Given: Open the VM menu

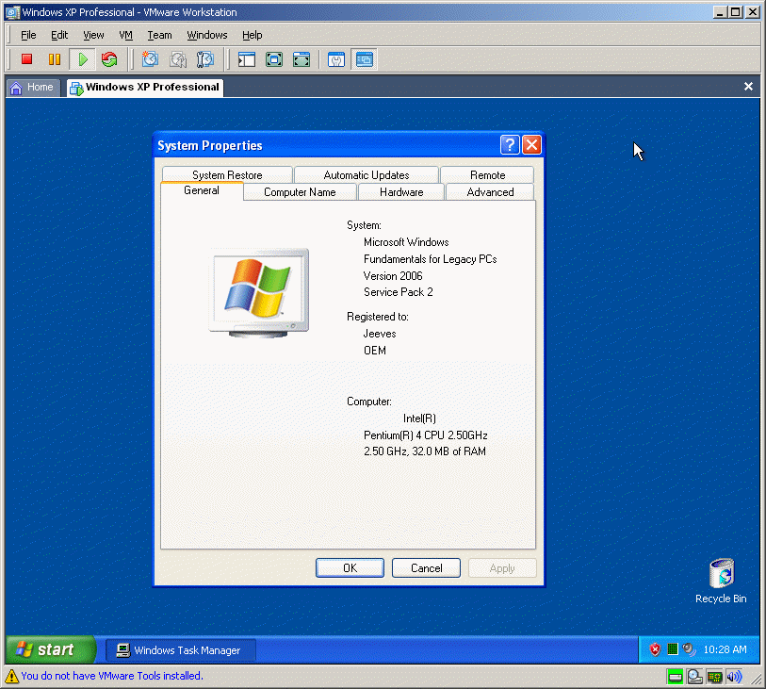Looking at the screenshot, I should 125,35.
